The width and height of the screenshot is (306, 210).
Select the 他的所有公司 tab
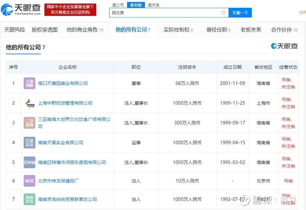(x=133, y=30)
